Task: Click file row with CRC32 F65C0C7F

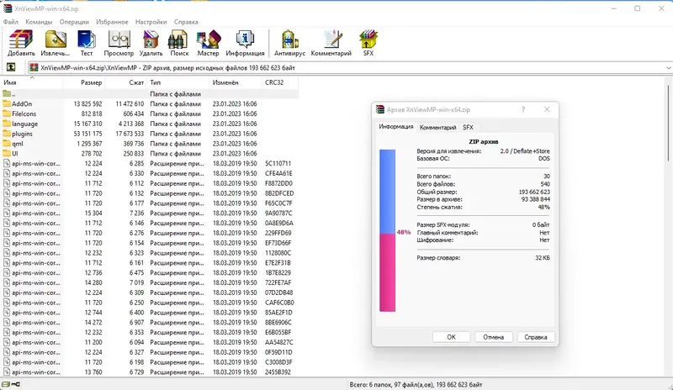Action: point(150,203)
